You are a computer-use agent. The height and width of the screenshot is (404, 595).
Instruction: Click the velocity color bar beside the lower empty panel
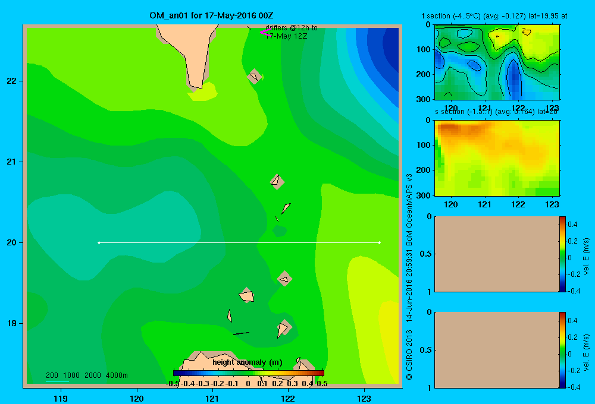(562, 350)
